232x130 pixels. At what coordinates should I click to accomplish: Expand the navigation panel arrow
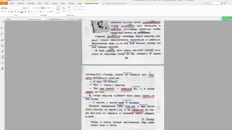(x=3, y=22)
